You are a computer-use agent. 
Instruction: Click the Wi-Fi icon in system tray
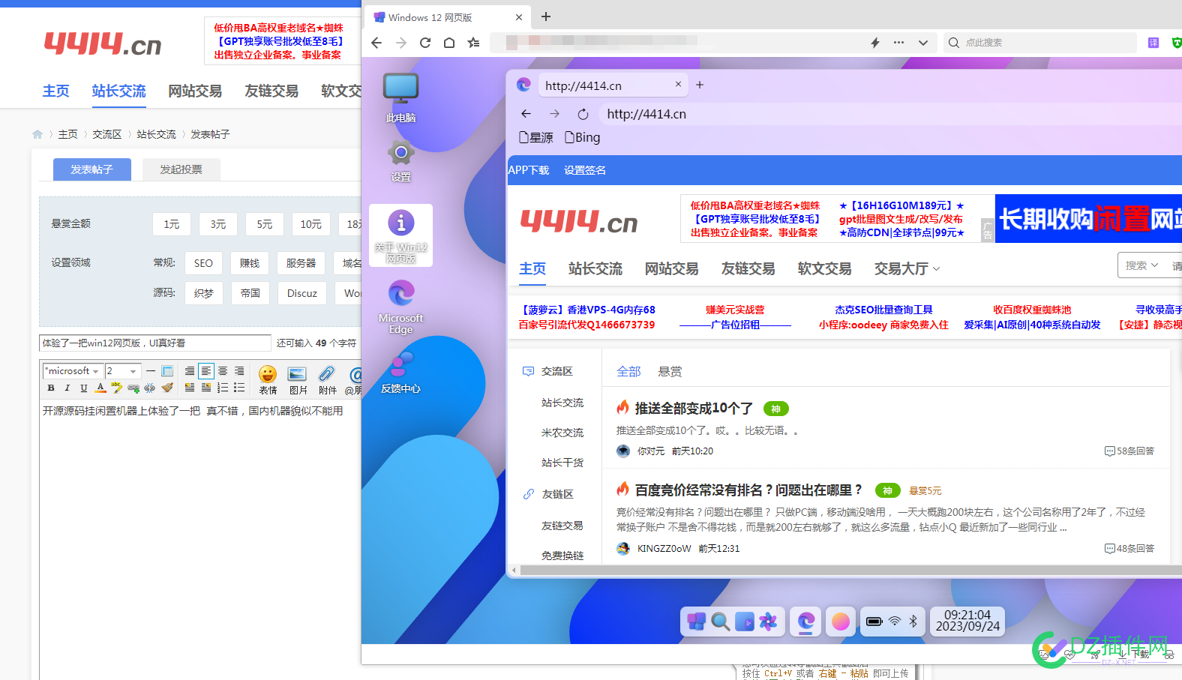click(x=895, y=622)
